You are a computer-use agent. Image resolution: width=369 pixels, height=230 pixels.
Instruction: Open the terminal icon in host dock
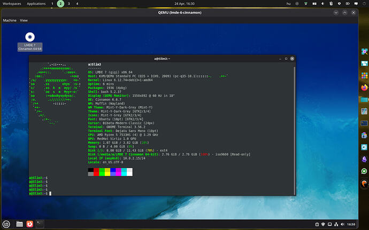[364, 123]
